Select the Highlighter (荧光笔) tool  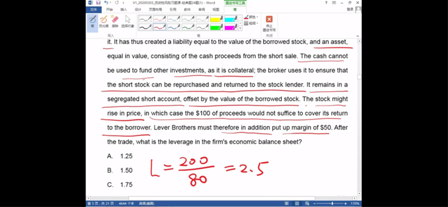(x=103, y=22)
